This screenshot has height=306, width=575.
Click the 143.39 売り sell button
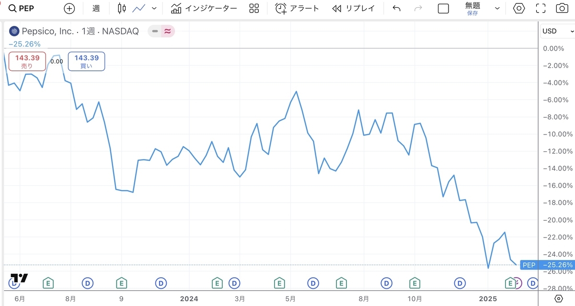27,61
